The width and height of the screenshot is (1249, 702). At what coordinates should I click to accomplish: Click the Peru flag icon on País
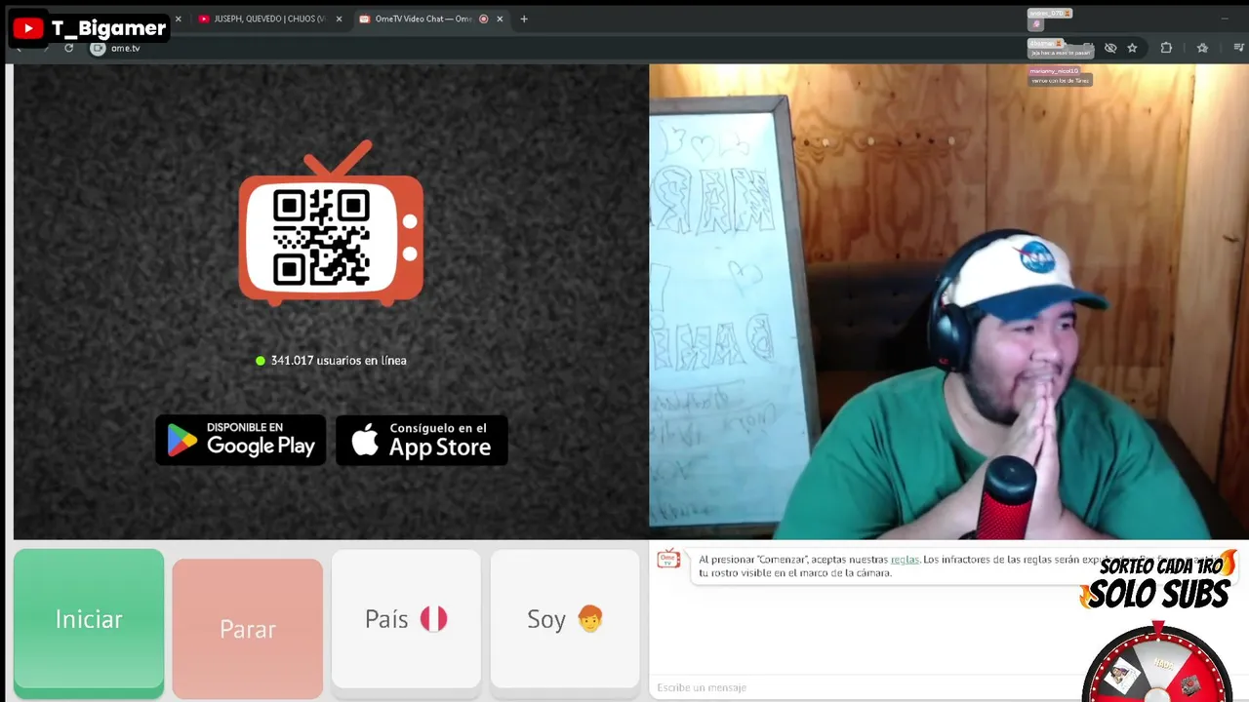click(433, 619)
